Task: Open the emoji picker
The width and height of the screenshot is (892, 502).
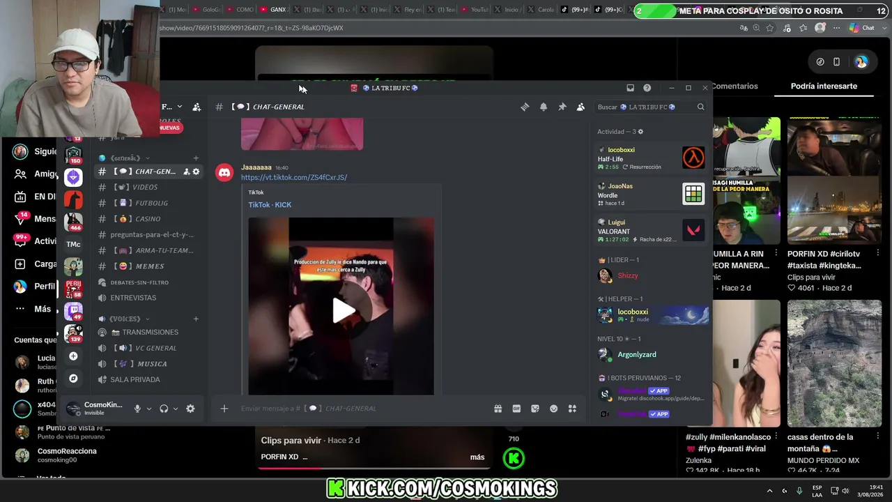Action: click(x=554, y=409)
